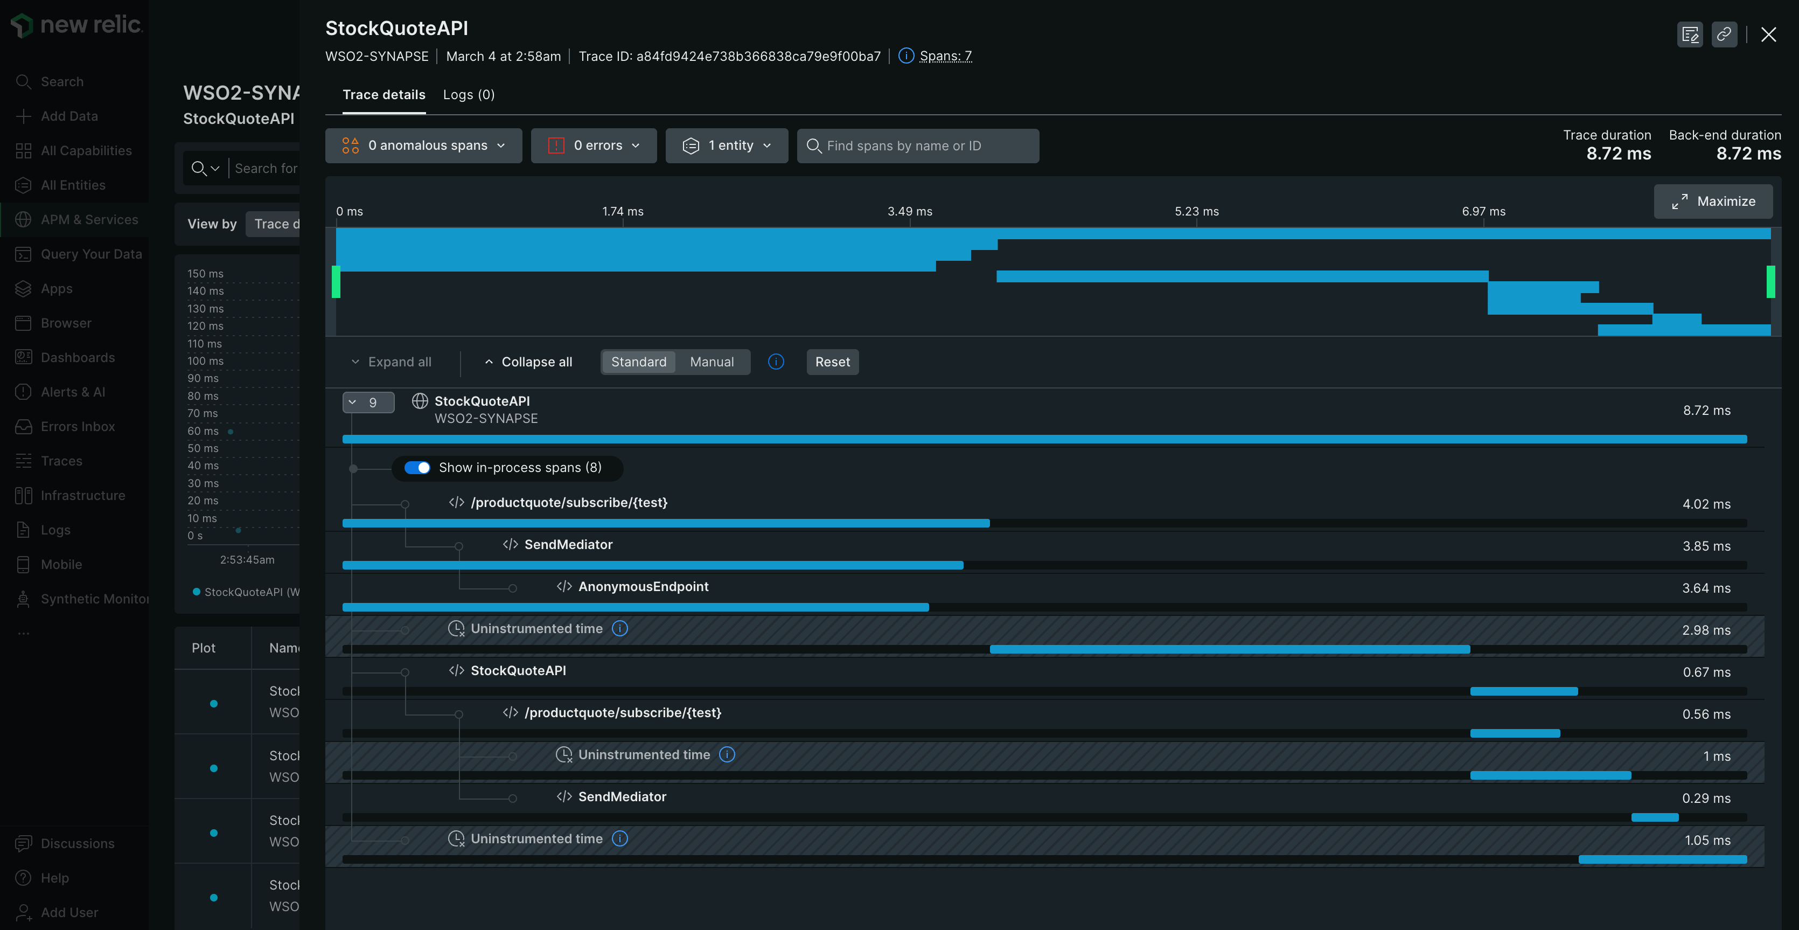Viewport: 1799px width, 930px height.
Task: Open the 0 errors dropdown
Action: click(x=594, y=145)
